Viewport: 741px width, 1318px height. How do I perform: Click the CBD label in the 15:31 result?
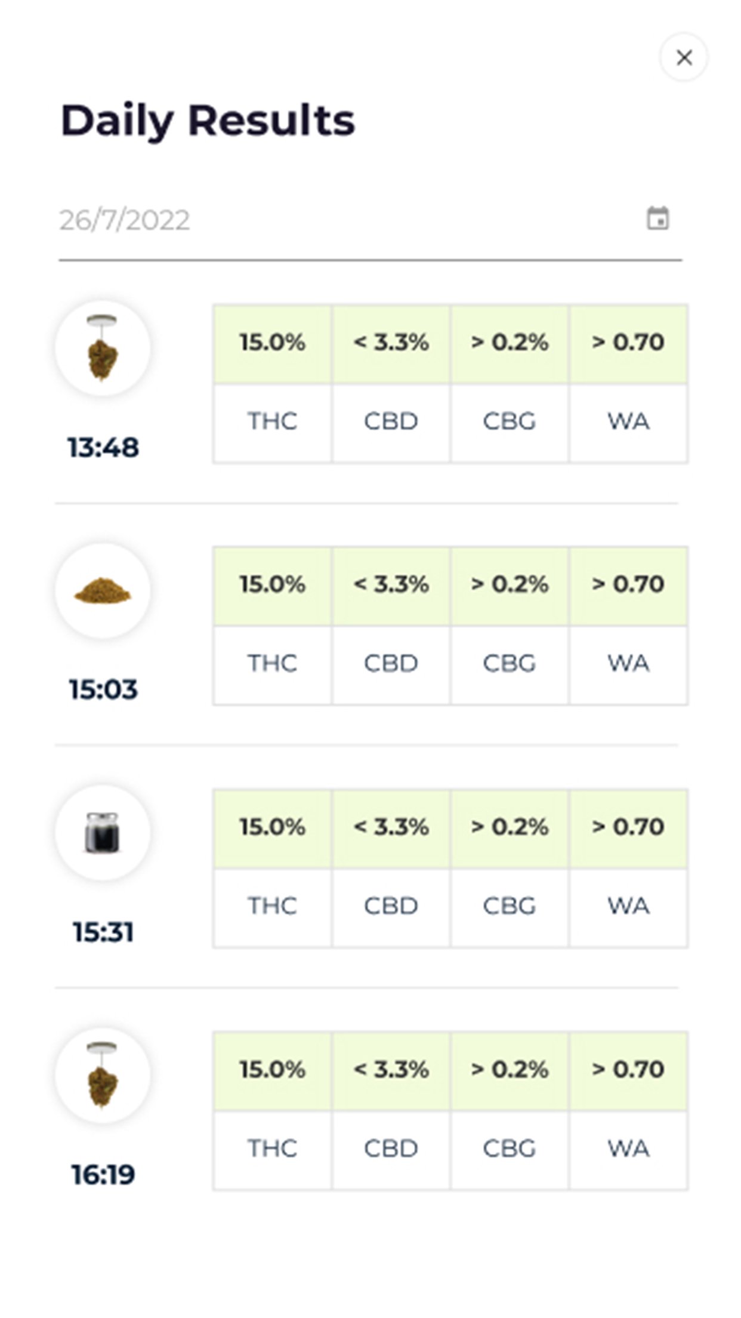click(x=391, y=906)
